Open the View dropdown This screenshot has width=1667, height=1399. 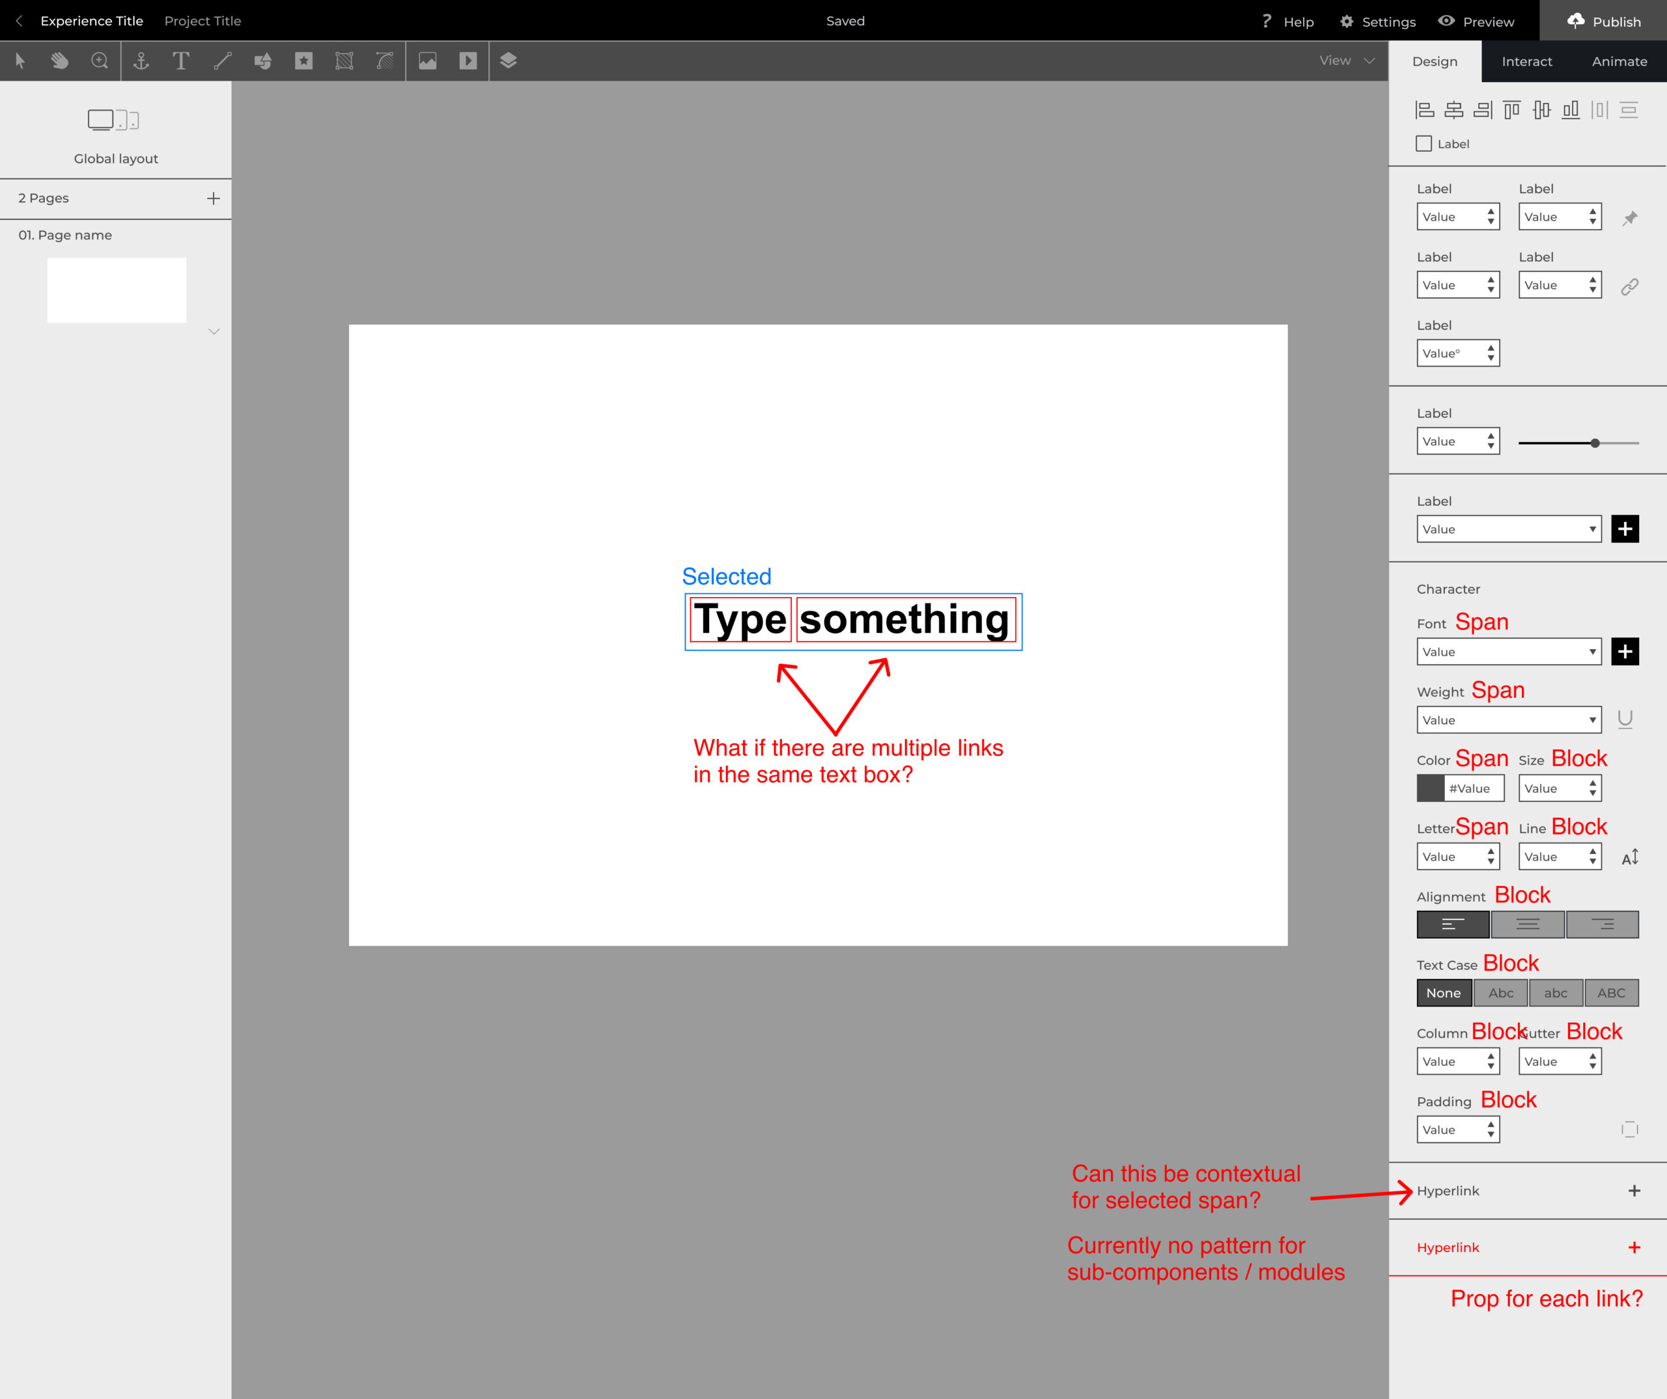(x=1347, y=61)
